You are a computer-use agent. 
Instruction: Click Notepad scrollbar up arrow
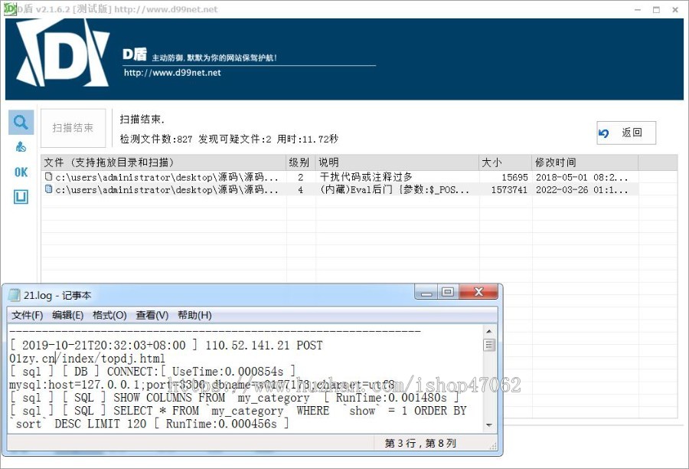pyautogui.click(x=489, y=331)
